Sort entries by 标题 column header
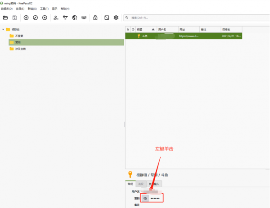This screenshot has width=270, height=208. coord(139,29)
